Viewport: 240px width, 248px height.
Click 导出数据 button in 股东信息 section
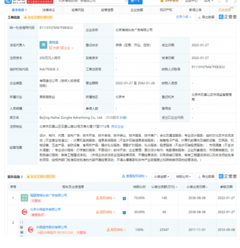pyautogui.click(x=206, y=177)
